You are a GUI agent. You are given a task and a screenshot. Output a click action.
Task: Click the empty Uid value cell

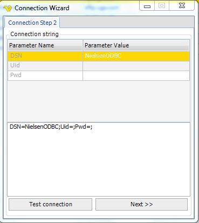tap(136, 66)
